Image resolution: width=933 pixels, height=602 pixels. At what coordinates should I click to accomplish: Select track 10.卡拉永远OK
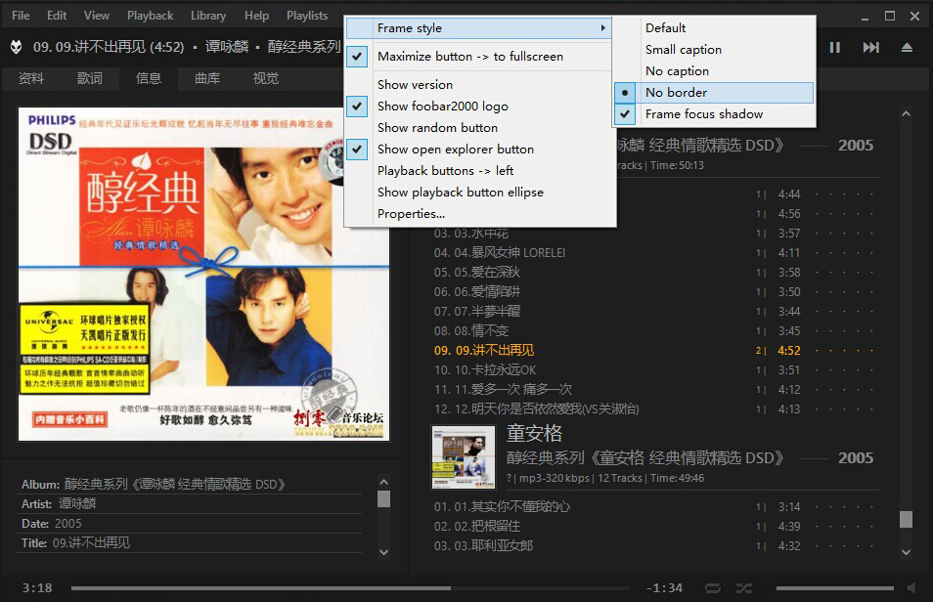tap(654, 370)
